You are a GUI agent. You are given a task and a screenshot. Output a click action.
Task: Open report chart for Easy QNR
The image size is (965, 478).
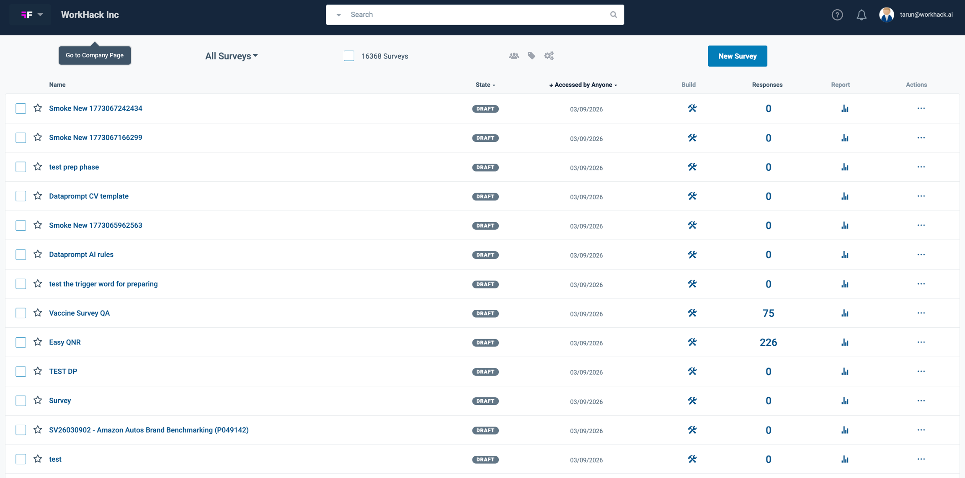pyautogui.click(x=845, y=342)
